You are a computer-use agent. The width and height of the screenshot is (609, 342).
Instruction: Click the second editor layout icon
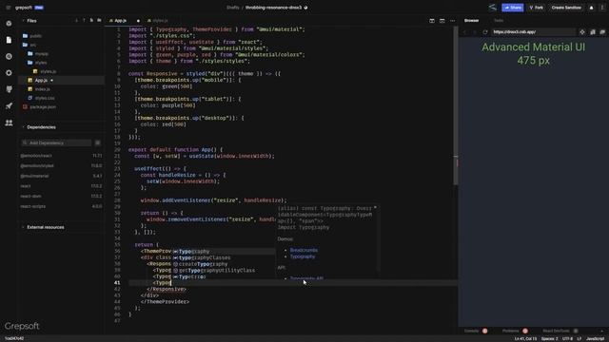coord(442,21)
